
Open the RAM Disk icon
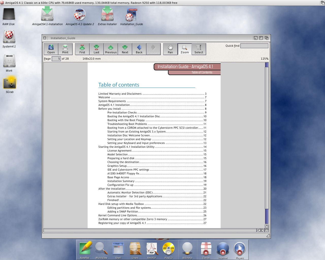coord(9,17)
